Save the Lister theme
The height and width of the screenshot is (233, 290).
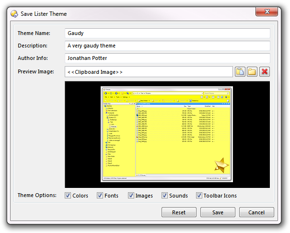tap(218, 212)
